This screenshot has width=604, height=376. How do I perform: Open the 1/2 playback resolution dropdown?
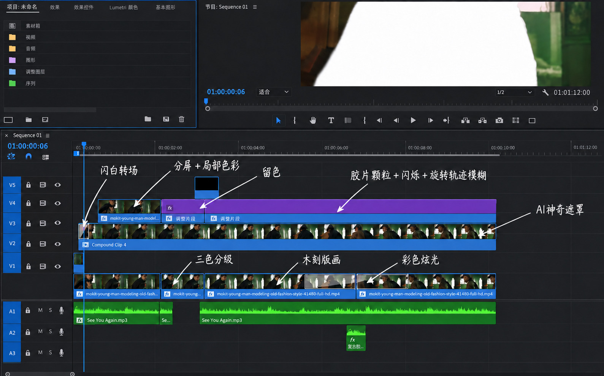(514, 92)
